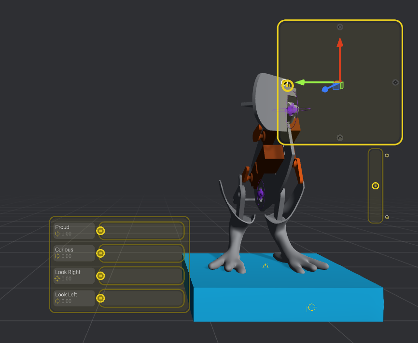The image size is (418, 343).
Task: Grab the Curious slider handle
Action: tap(100, 253)
